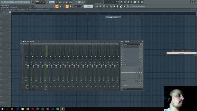197x111 pixels.
Task: Mute playlist Track 2
Action: click(10, 26)
